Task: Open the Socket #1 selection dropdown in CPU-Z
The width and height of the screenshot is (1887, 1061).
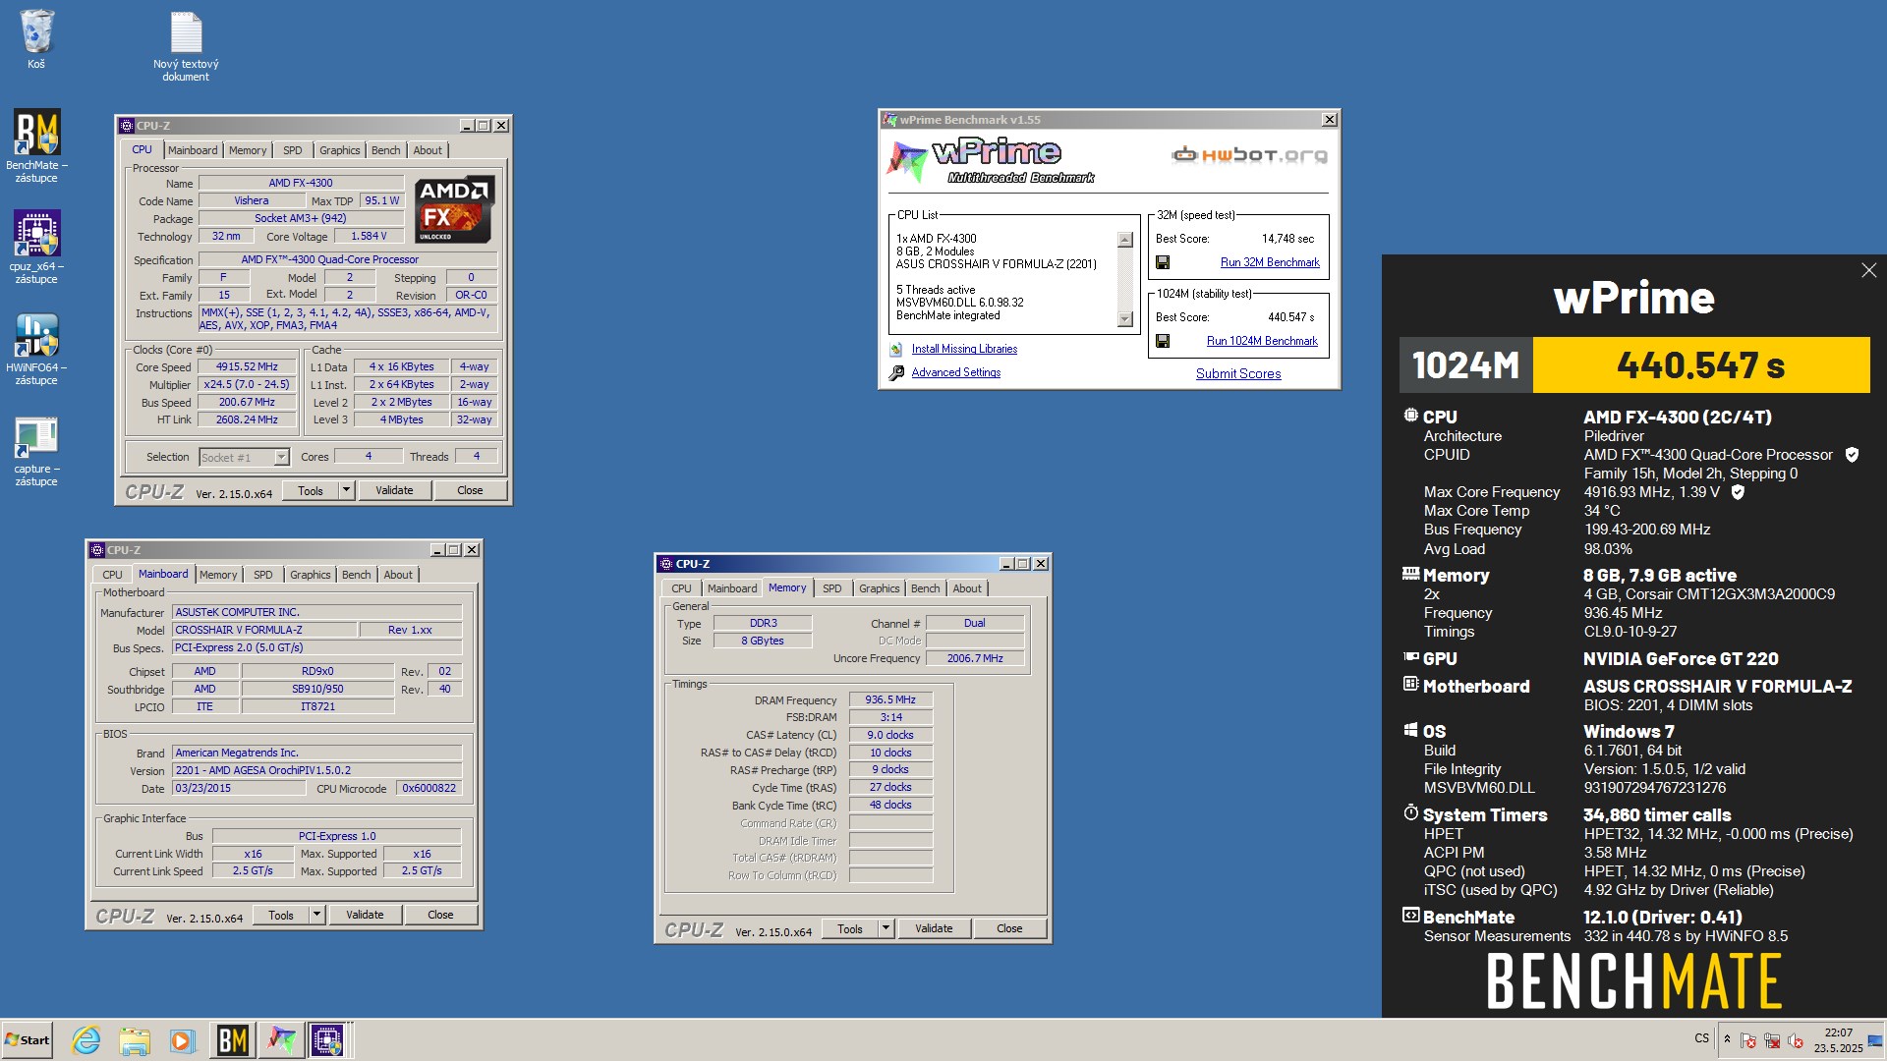Action: [281, 458]
